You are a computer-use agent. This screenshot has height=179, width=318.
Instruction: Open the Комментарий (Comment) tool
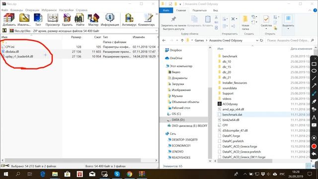point(147,19)
